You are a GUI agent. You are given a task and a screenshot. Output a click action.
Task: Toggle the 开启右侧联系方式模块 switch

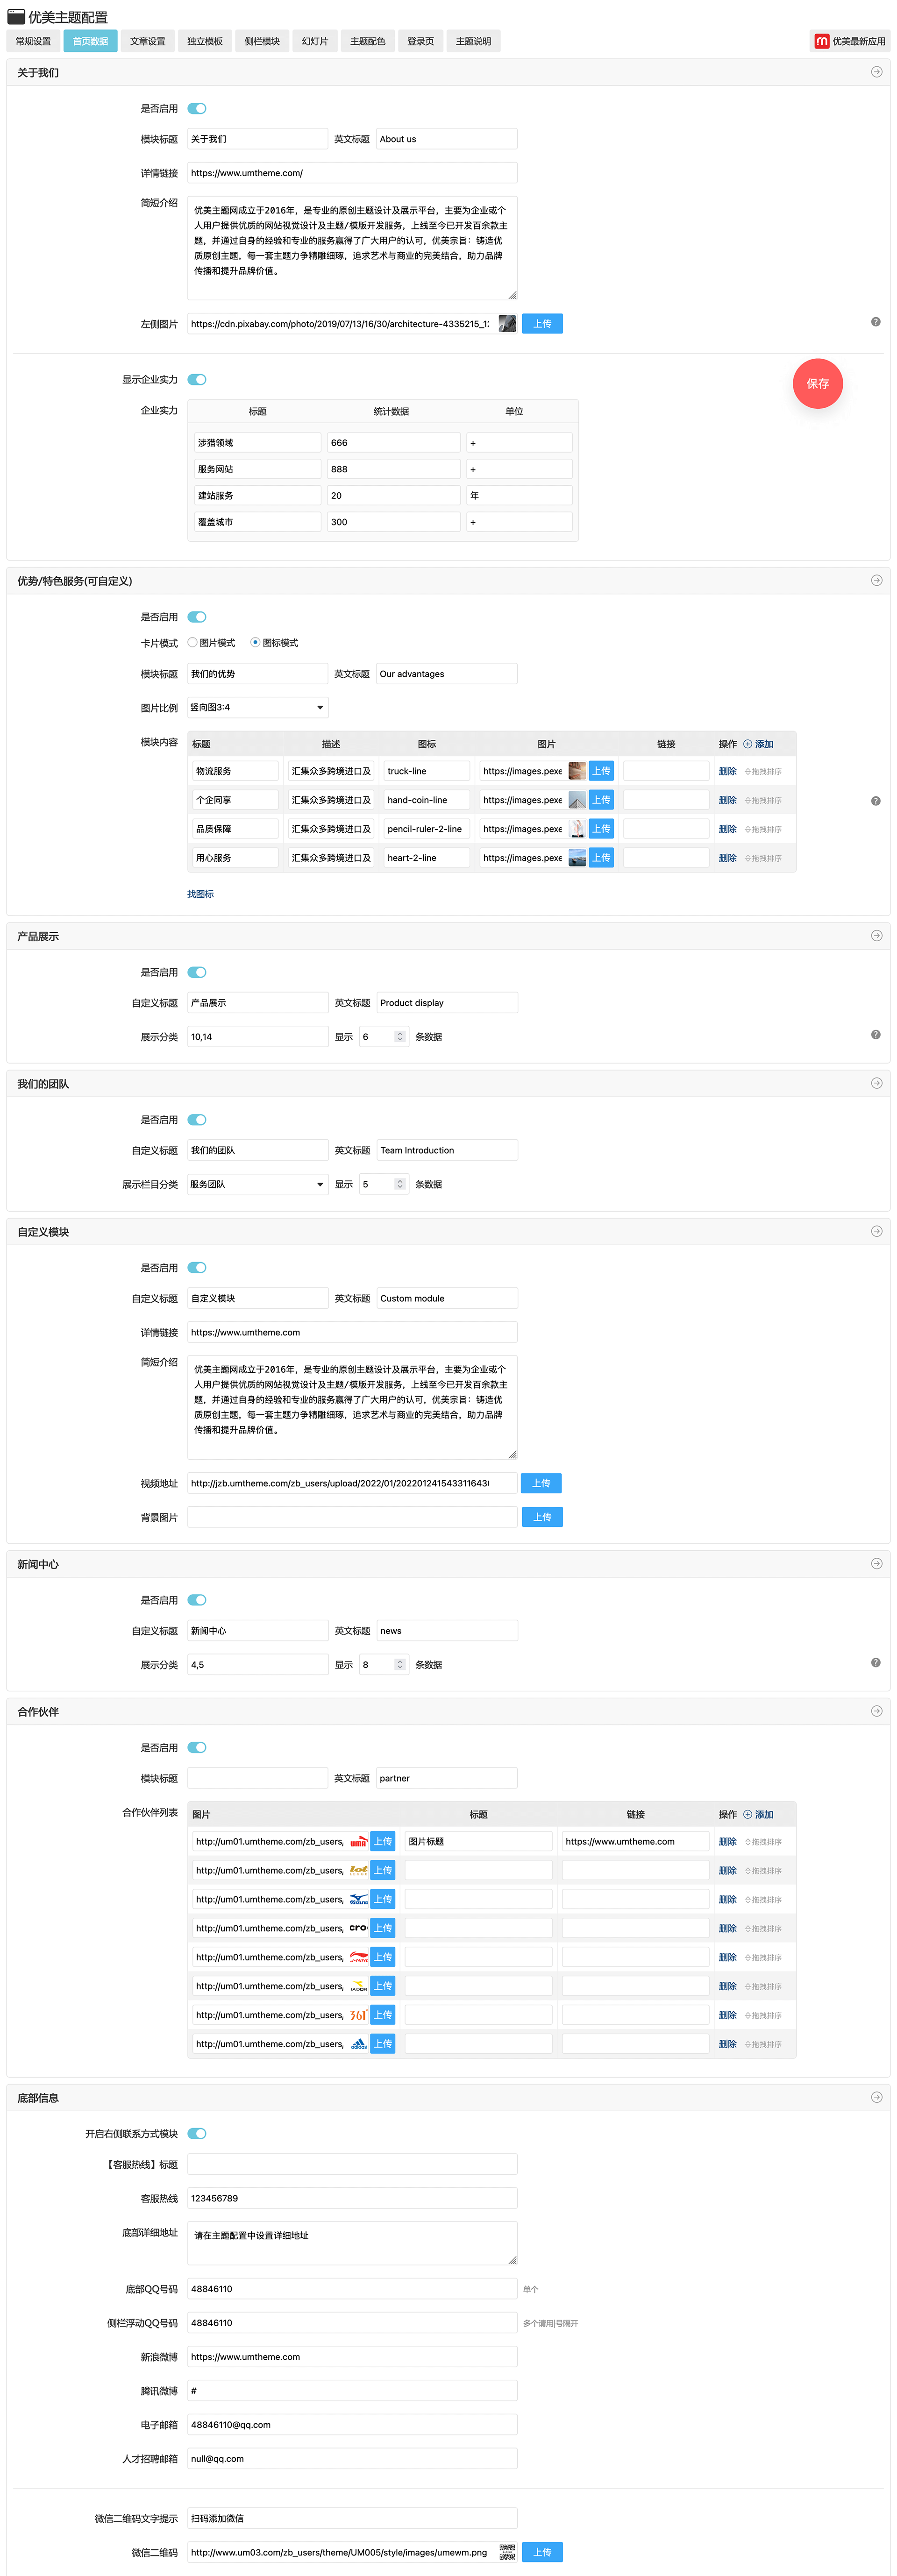[197, 2134]
